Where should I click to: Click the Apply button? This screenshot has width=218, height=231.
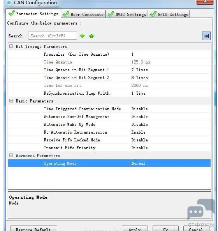pyautogui.click(x=135, y=229)
